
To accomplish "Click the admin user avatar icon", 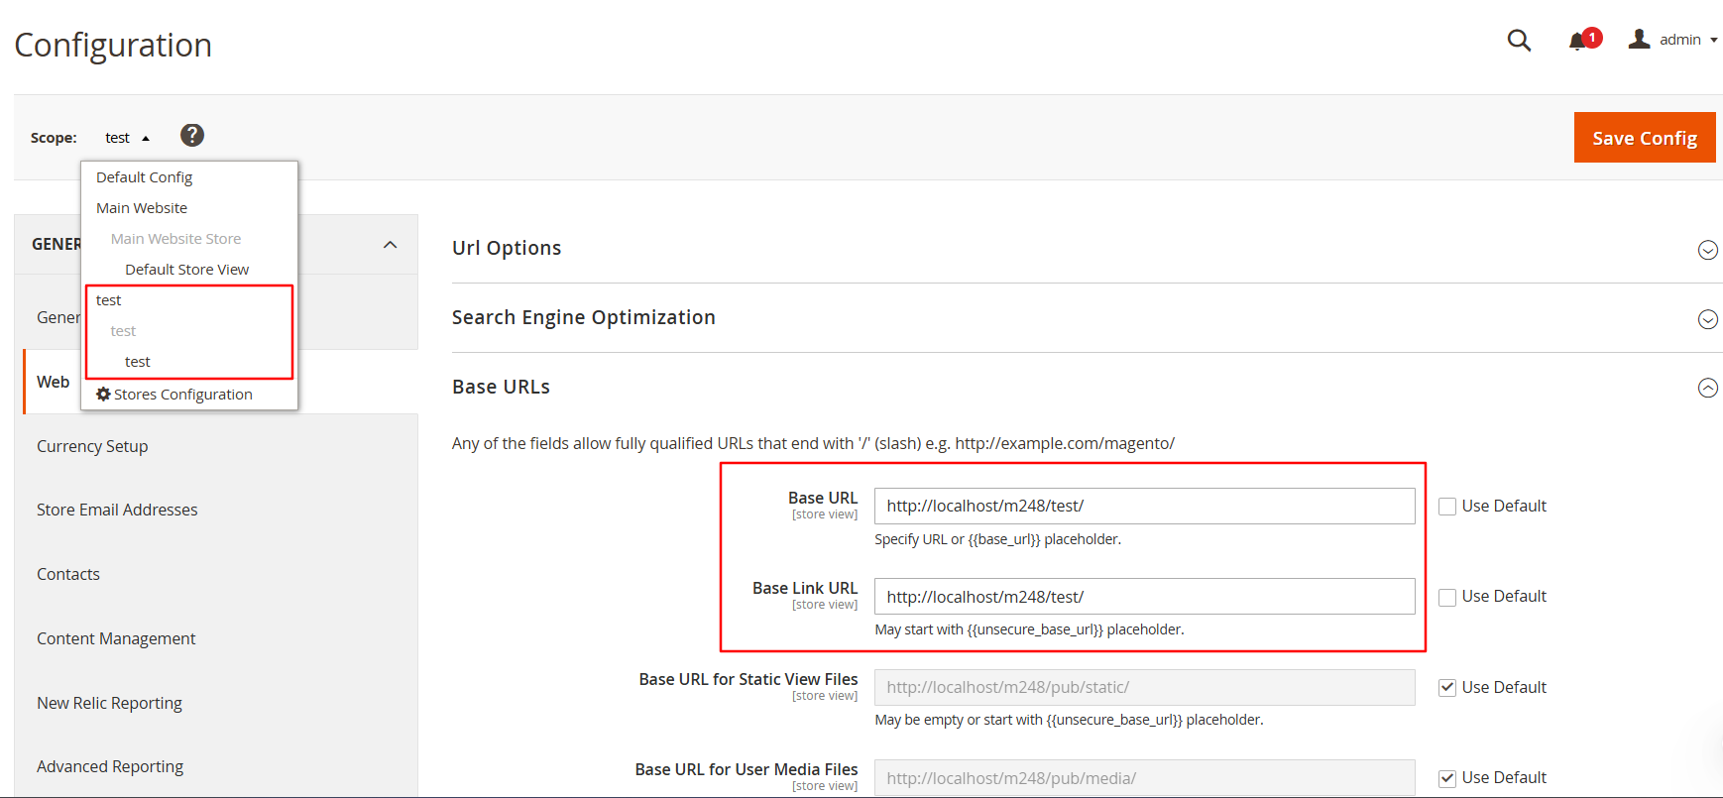I will click(x=1640, y=39).
